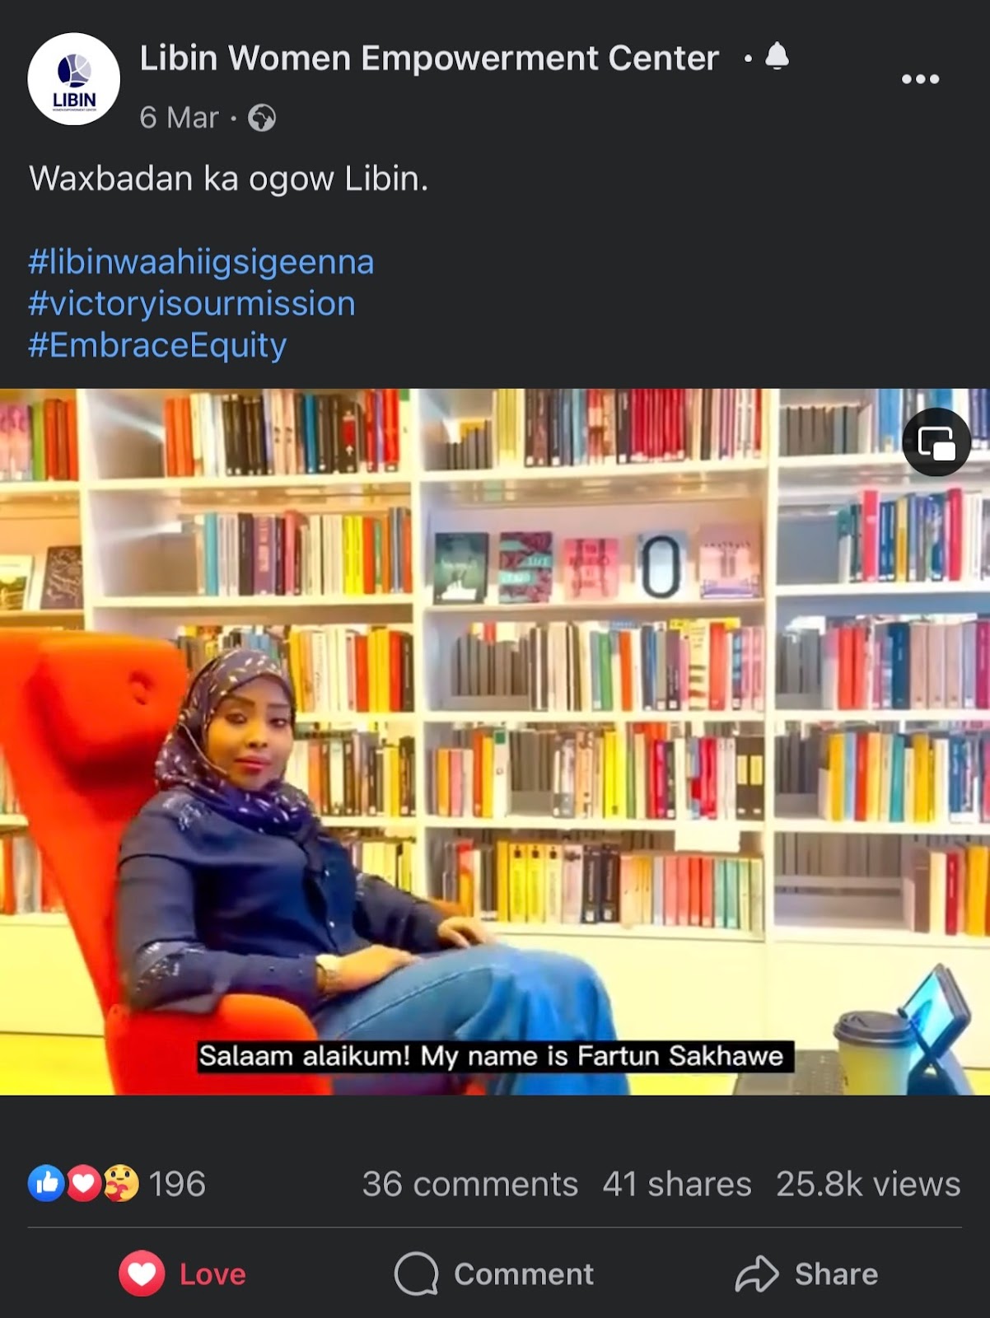Open the #EmbraceEquity hashtag
The width and height of the screenshot is (990, 1318).
pyautogui.click(x=157, y=344)
